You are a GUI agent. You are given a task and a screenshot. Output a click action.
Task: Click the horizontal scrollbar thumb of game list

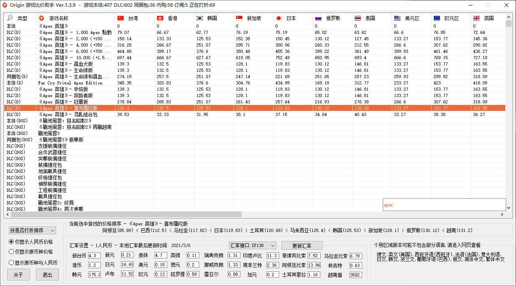[x=126, y=215]
